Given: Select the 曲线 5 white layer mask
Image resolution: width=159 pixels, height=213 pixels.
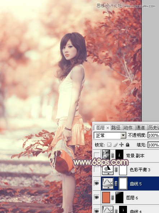Looking at the screenshot, I should pos(123,183).
